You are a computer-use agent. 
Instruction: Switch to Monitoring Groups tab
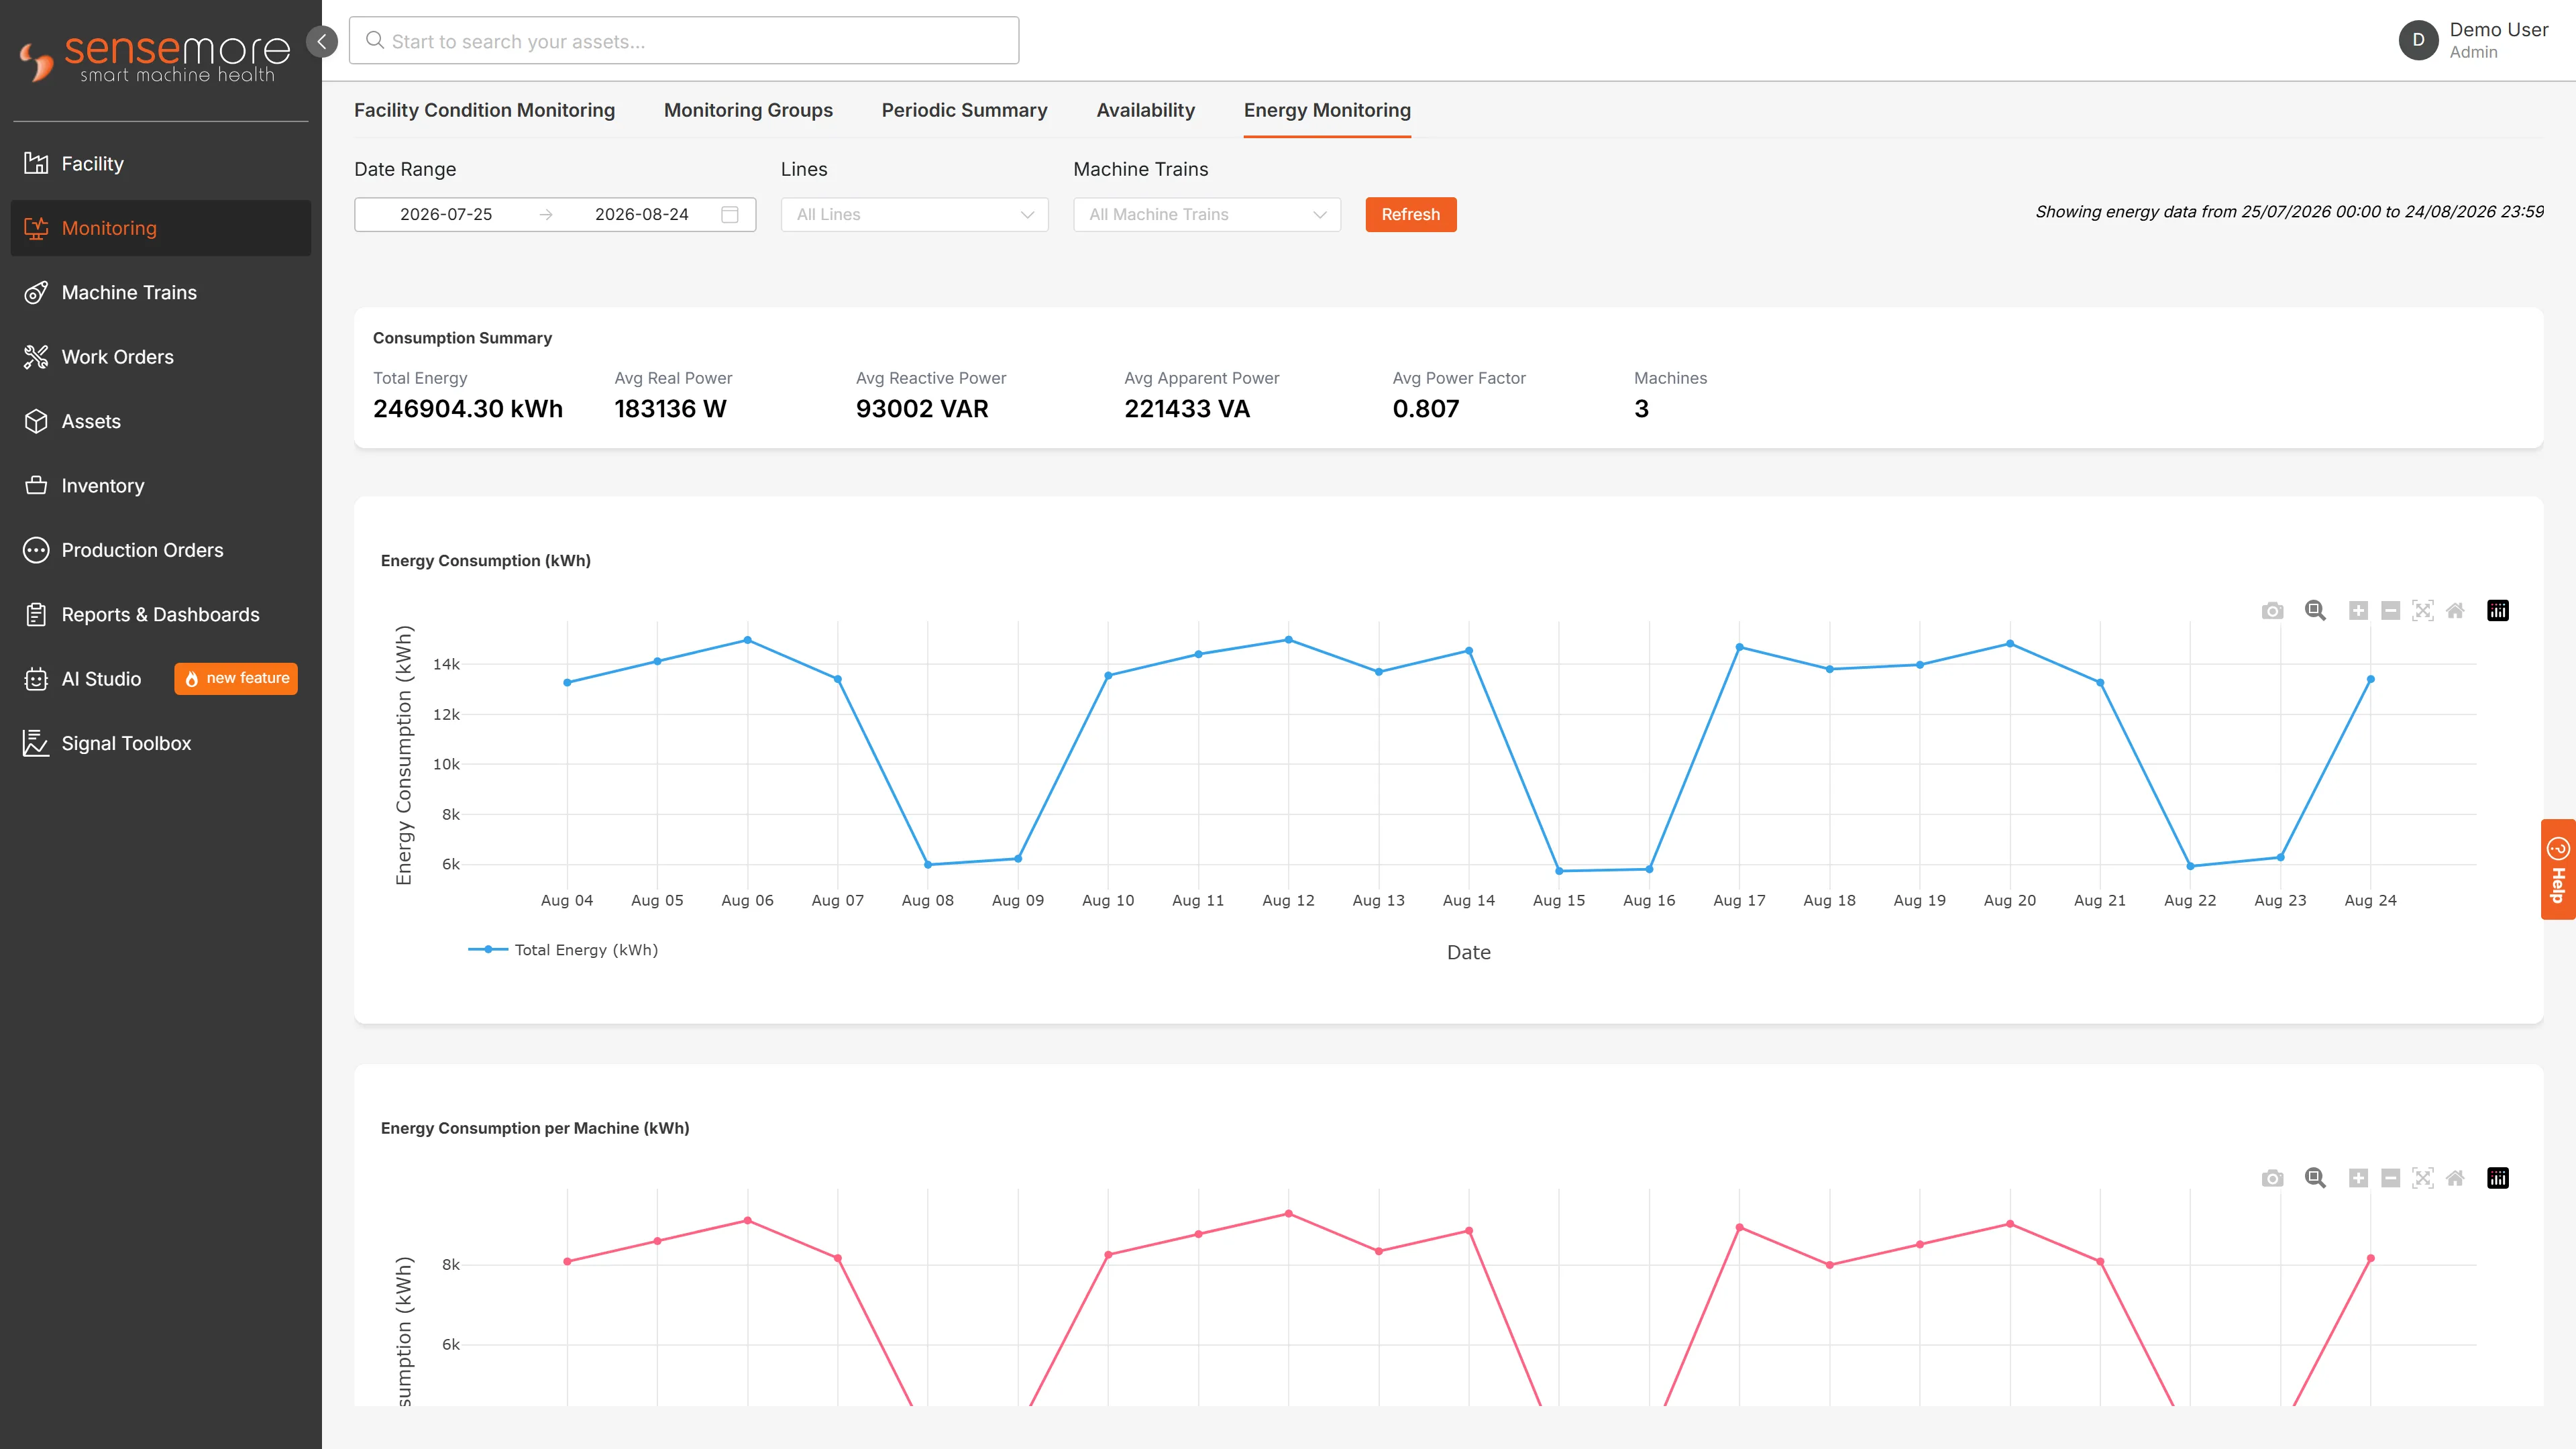click(748, 110)
